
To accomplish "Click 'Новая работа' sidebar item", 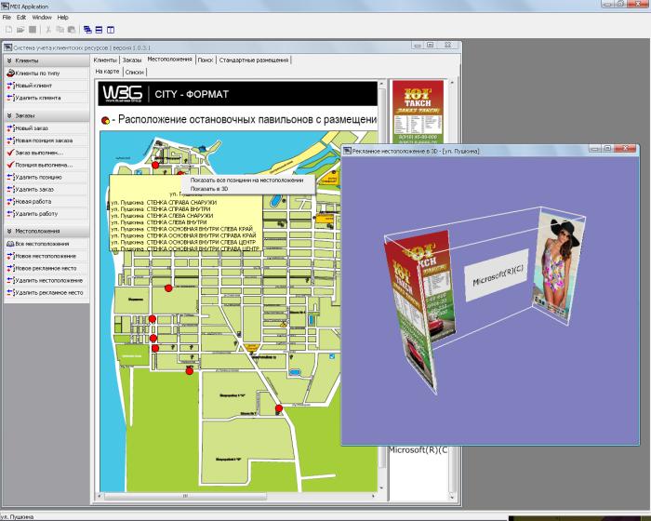I will (x=46, y=202).
